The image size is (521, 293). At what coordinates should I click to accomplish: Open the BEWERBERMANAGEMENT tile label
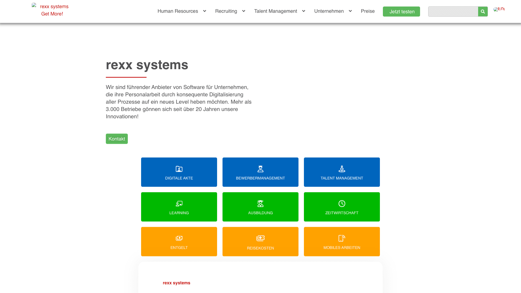tap(260, 178)
